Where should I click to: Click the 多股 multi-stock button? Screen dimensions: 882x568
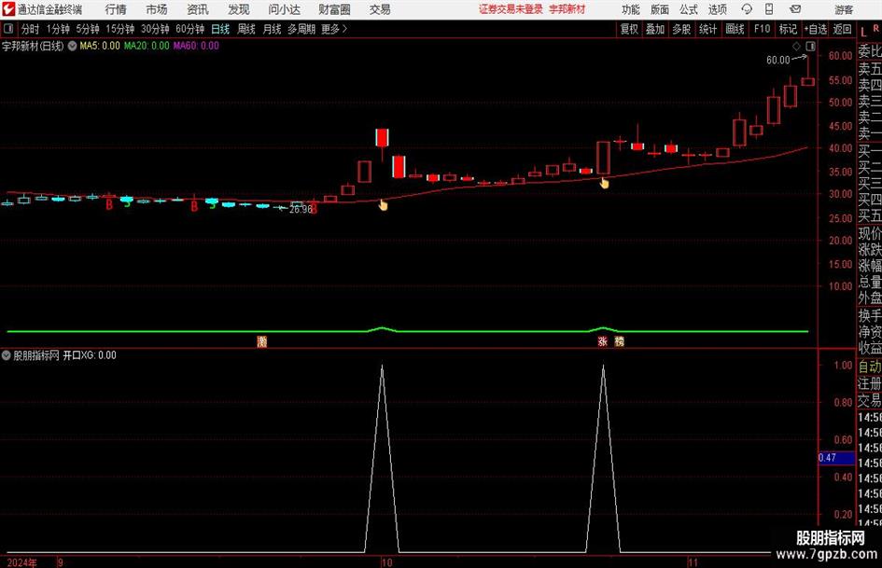[x=681, y=29]
